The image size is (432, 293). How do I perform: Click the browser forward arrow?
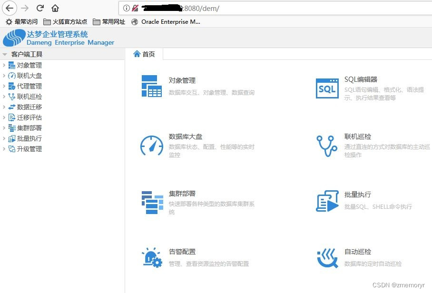click(x=25, y=8)
